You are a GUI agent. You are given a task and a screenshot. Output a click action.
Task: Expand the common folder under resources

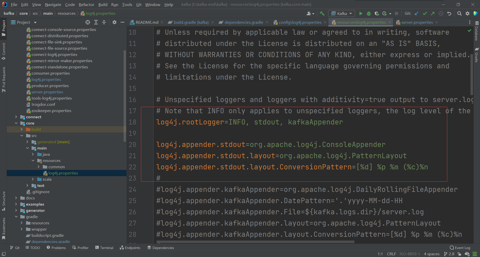pyautogui.click(x=38, y=167)
